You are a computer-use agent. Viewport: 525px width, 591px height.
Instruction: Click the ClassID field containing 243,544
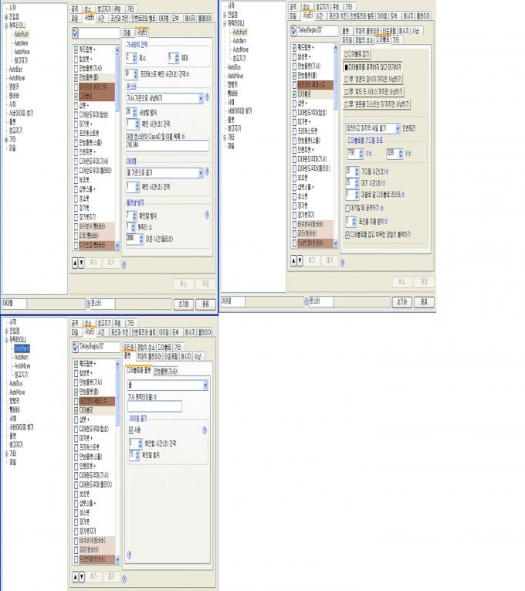(167, 145)
